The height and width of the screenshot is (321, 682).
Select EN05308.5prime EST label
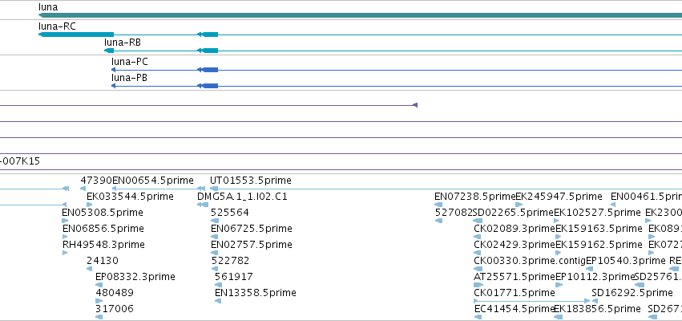(103, 213)
